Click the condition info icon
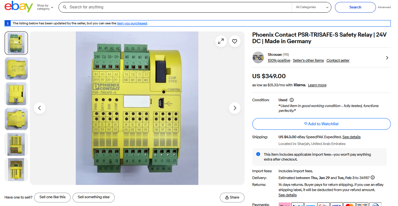398x206 pixels. pos(292,100)
